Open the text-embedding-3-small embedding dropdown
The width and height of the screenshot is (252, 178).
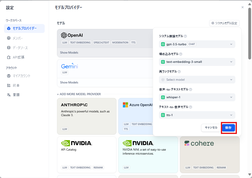[197, 62]
